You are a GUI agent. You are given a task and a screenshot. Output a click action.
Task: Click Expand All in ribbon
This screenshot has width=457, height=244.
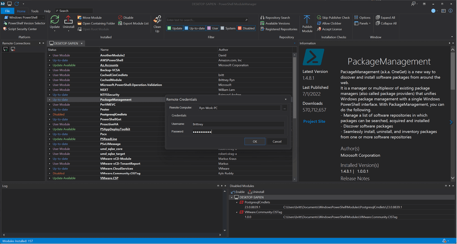tap(385, 18)
